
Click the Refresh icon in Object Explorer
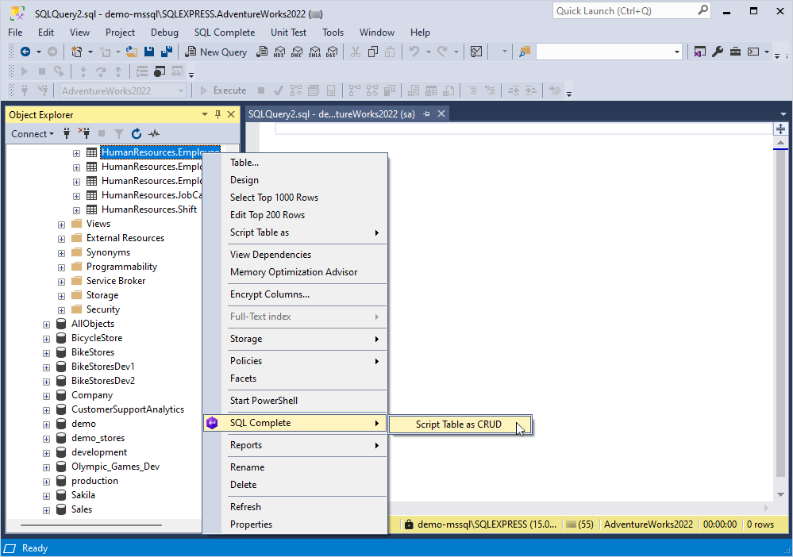136,133
